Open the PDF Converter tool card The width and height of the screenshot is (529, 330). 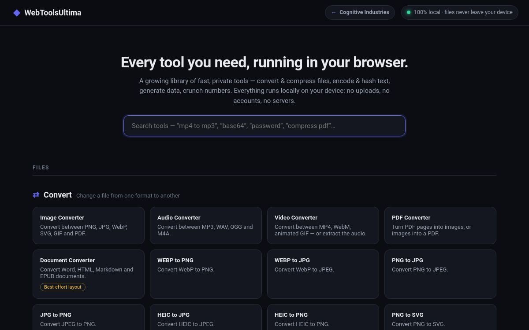[440, 225]
